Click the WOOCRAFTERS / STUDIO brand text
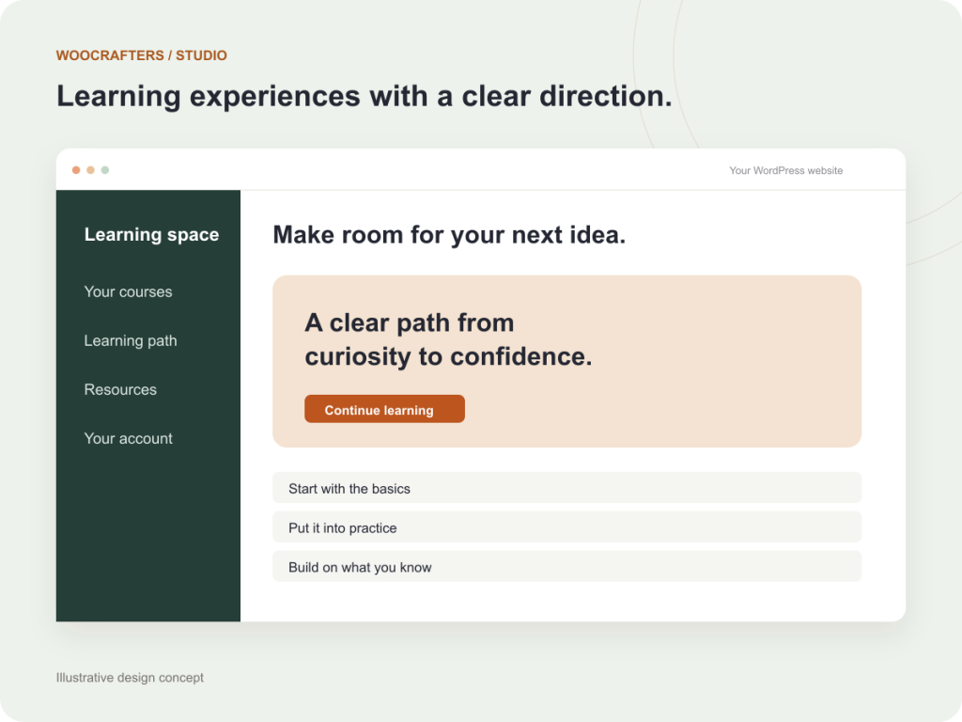 tap(142, 55)
